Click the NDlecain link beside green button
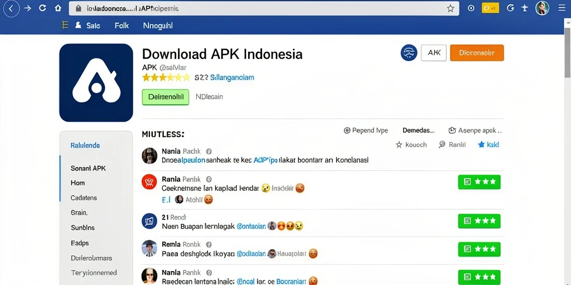The height and width of the screenshot is (285, 571). [209, 97]
